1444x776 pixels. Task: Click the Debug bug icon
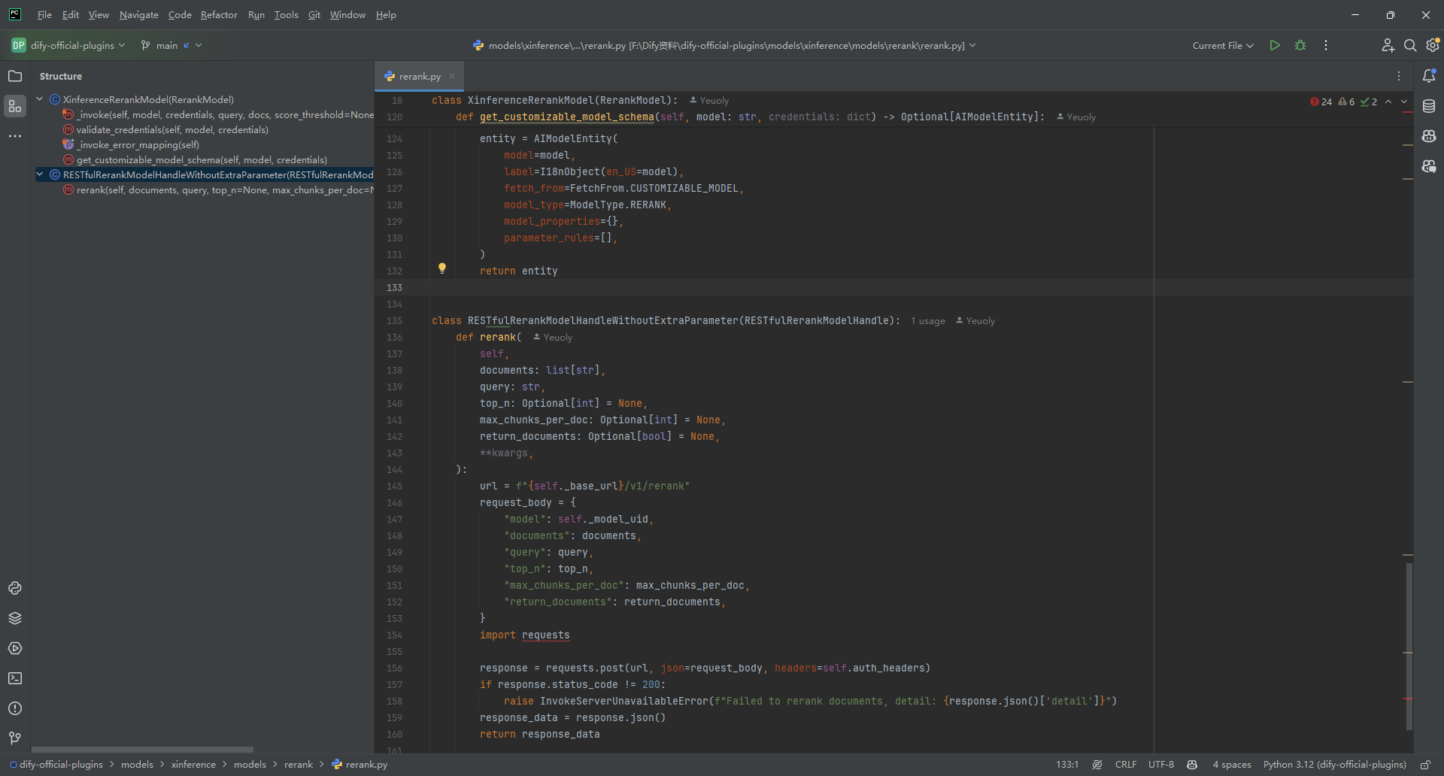pyautogui.click(x=1300, y=45)
